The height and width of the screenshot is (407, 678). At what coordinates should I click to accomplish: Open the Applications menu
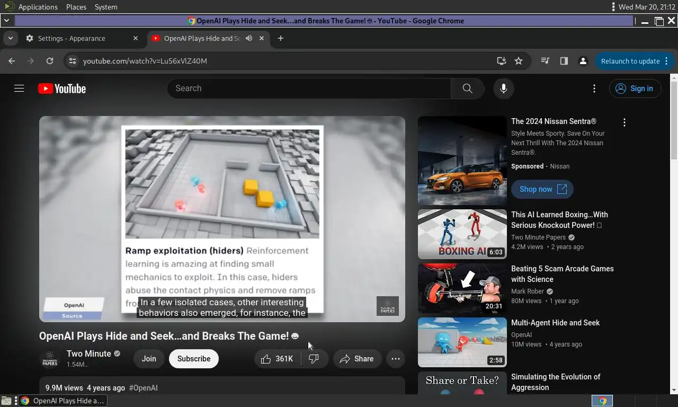(x=38, y=7)
